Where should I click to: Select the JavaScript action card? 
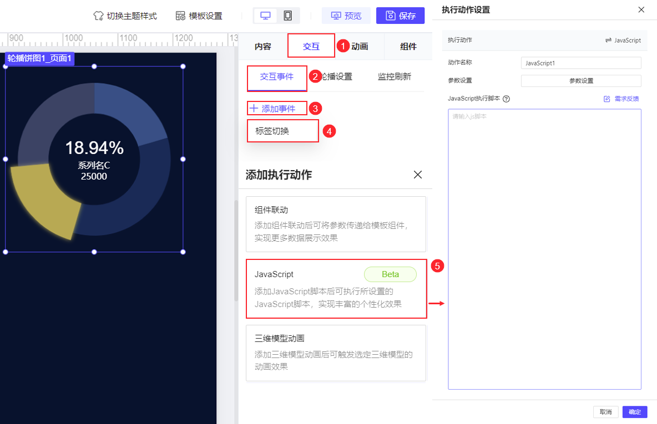336,289
